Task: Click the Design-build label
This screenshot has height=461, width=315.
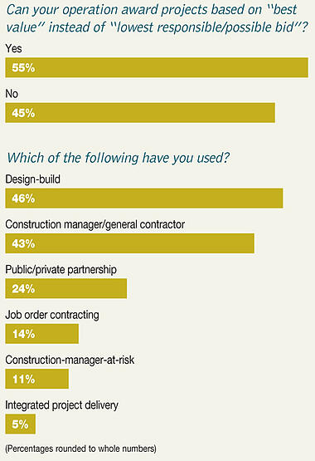Action: tap(33, 179)
